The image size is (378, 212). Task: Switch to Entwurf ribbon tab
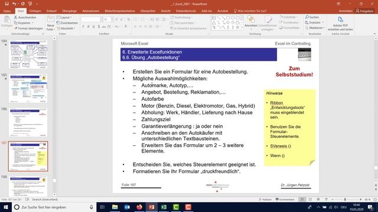click(51, 11)
